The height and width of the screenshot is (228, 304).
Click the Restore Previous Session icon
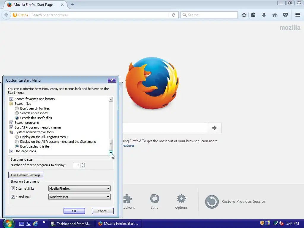point(212,202)
